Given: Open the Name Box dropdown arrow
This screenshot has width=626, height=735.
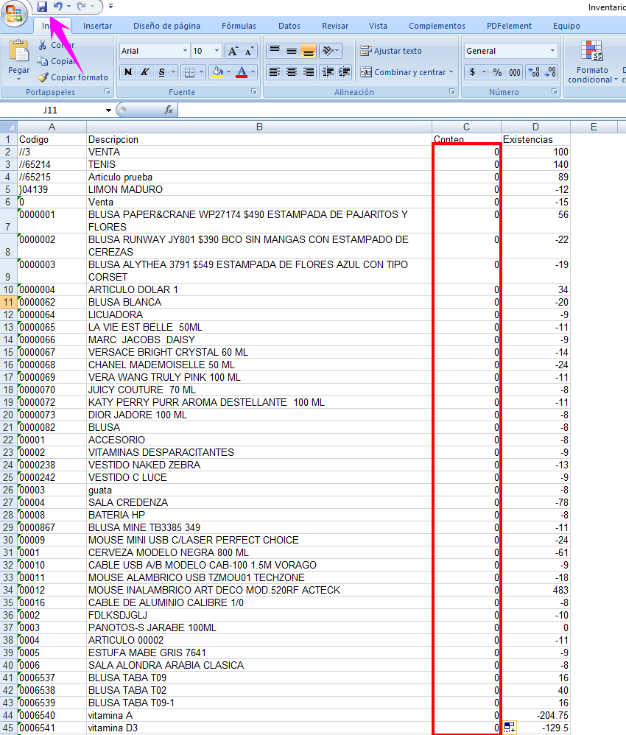Looking at the screenshot, I should (108, 110).
